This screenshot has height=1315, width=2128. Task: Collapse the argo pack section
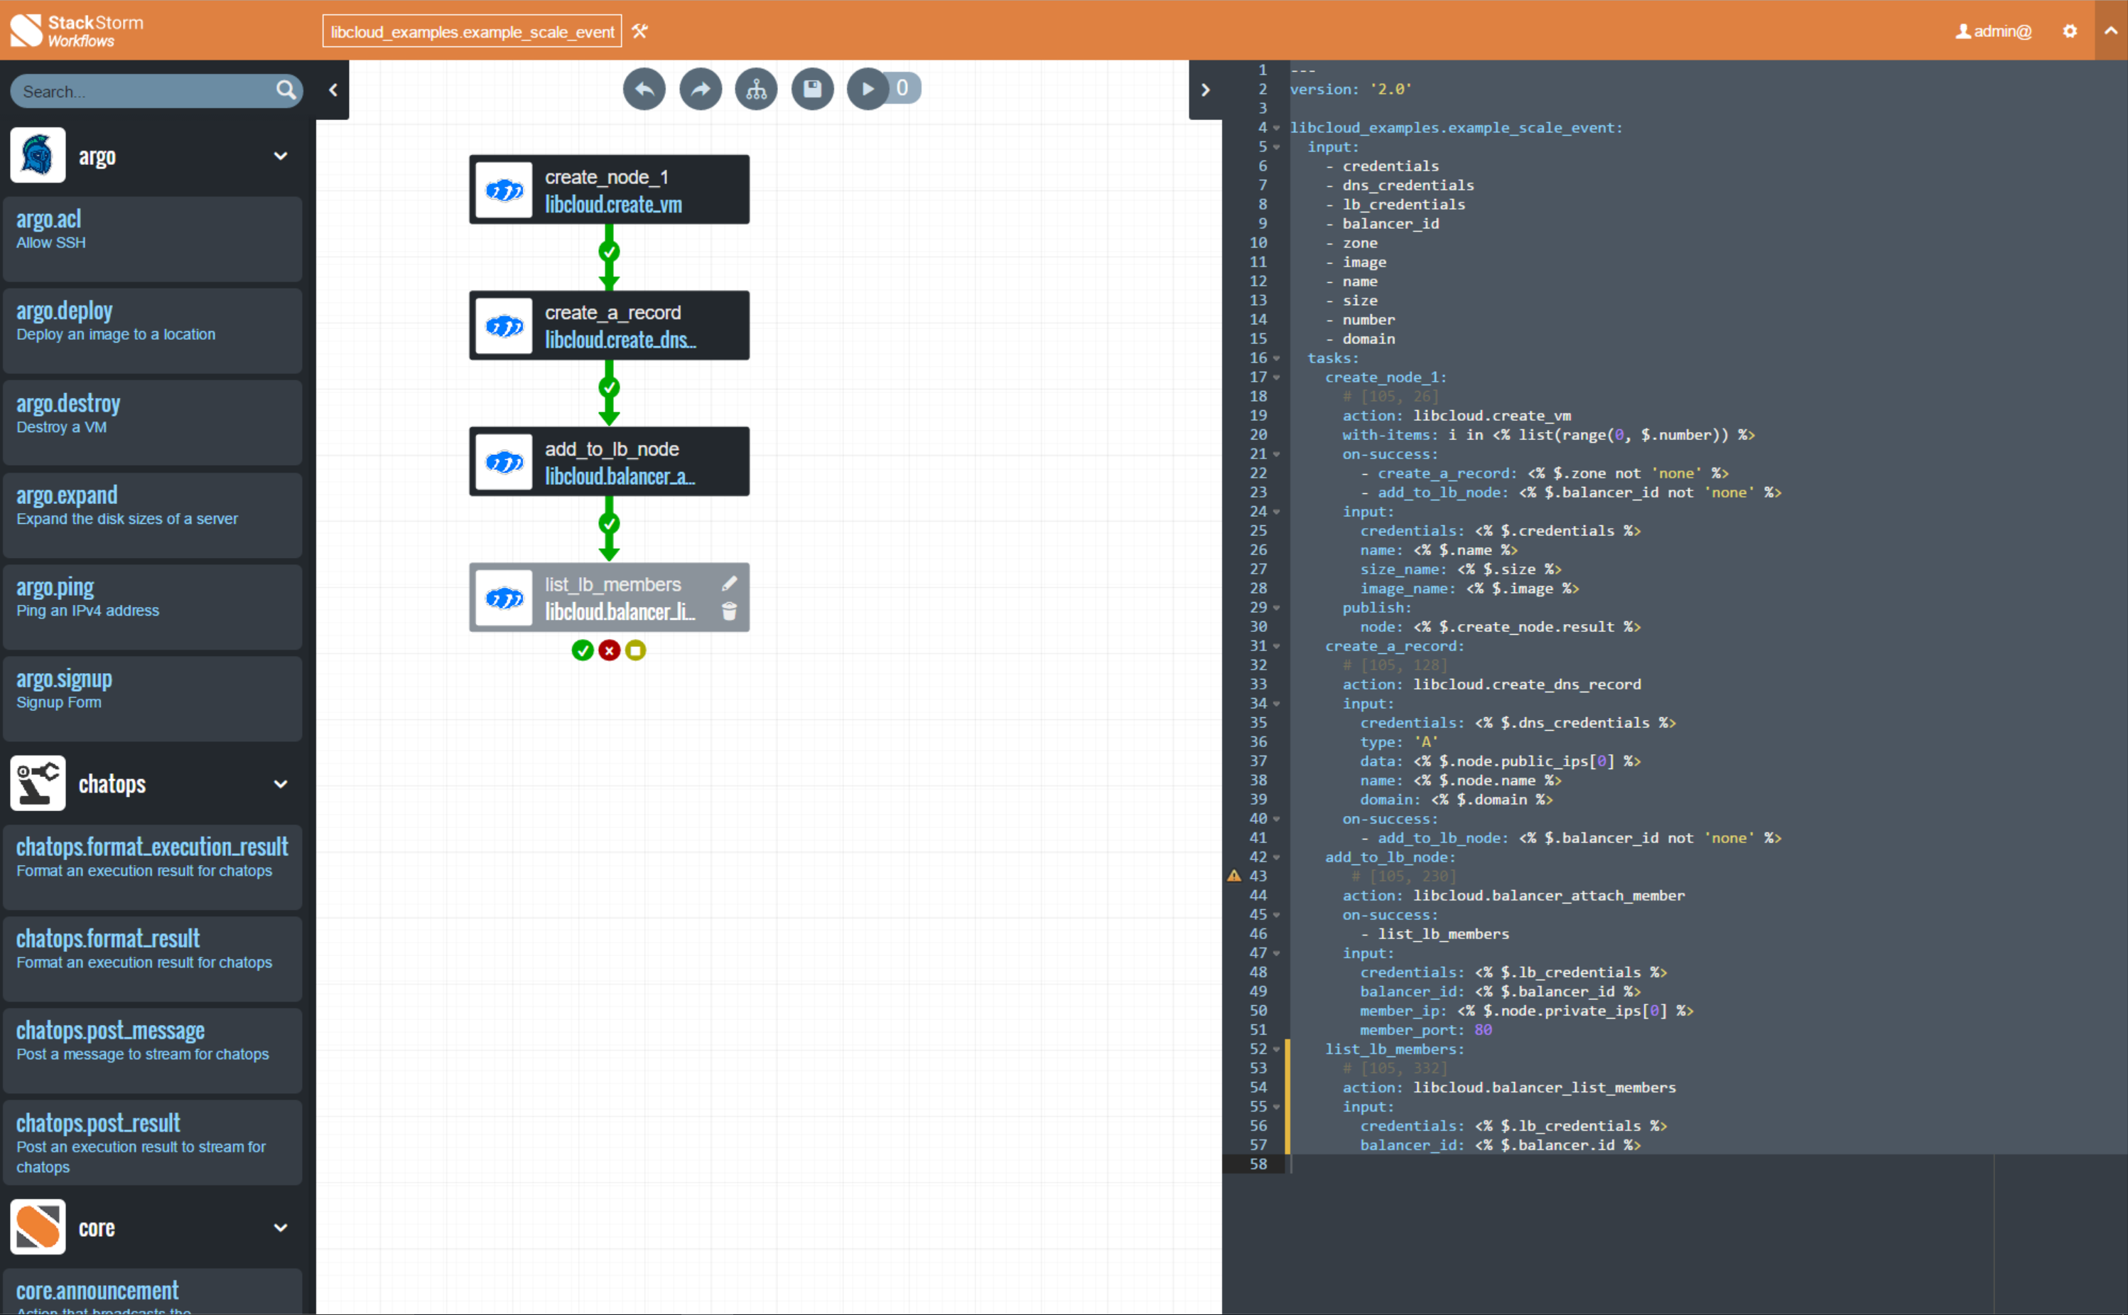[x=280, y=156]
